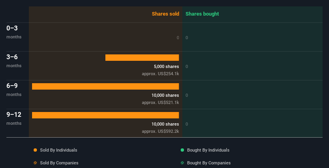Click the approx. US$254.1k value

(160, 74)
